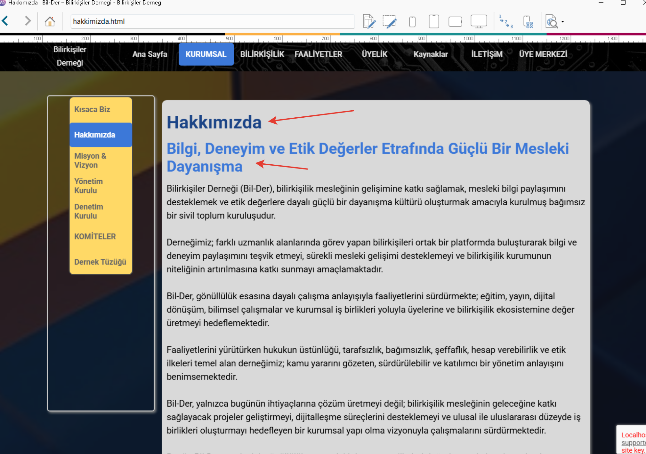646x454 pixels.
Task: Select Hakkımızda in the sidebar
Action: (101, 135)
